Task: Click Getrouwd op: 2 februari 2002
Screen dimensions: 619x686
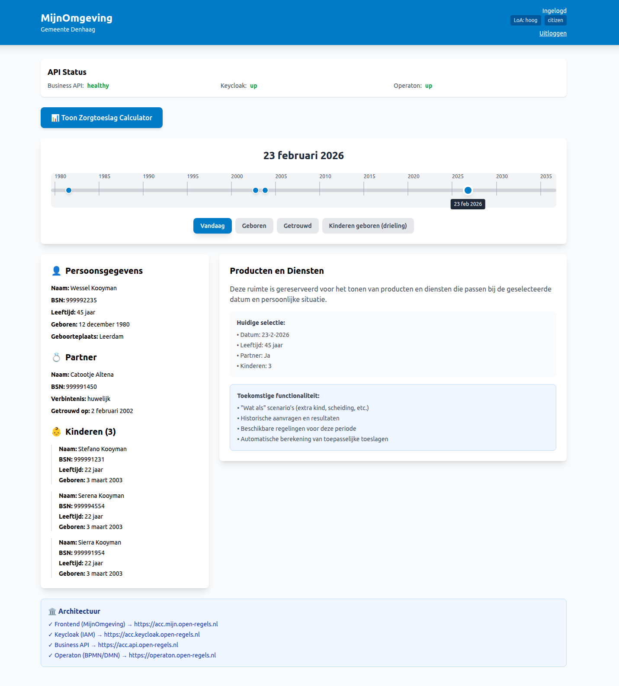Action: (92, 411)
